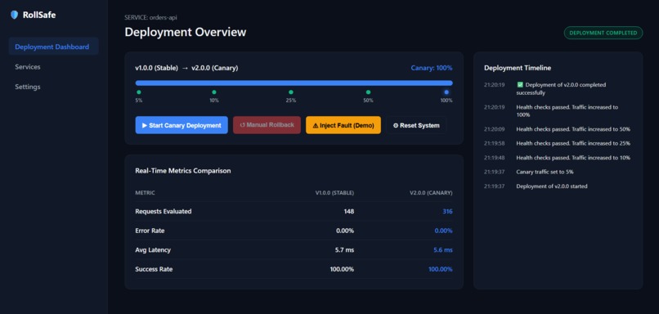
Task: Click the METRIC column header
Action: (x=145, y=193)
